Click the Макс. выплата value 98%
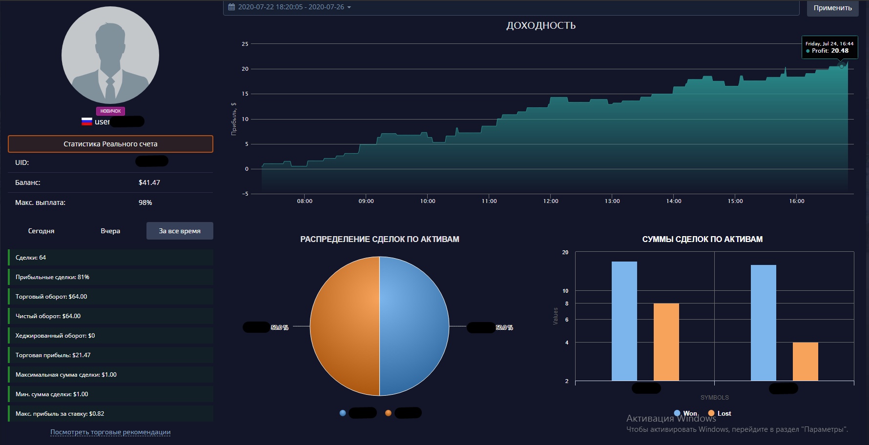This screenshot has height=445, width=869. pyautogui.click(x=145, y=202)
